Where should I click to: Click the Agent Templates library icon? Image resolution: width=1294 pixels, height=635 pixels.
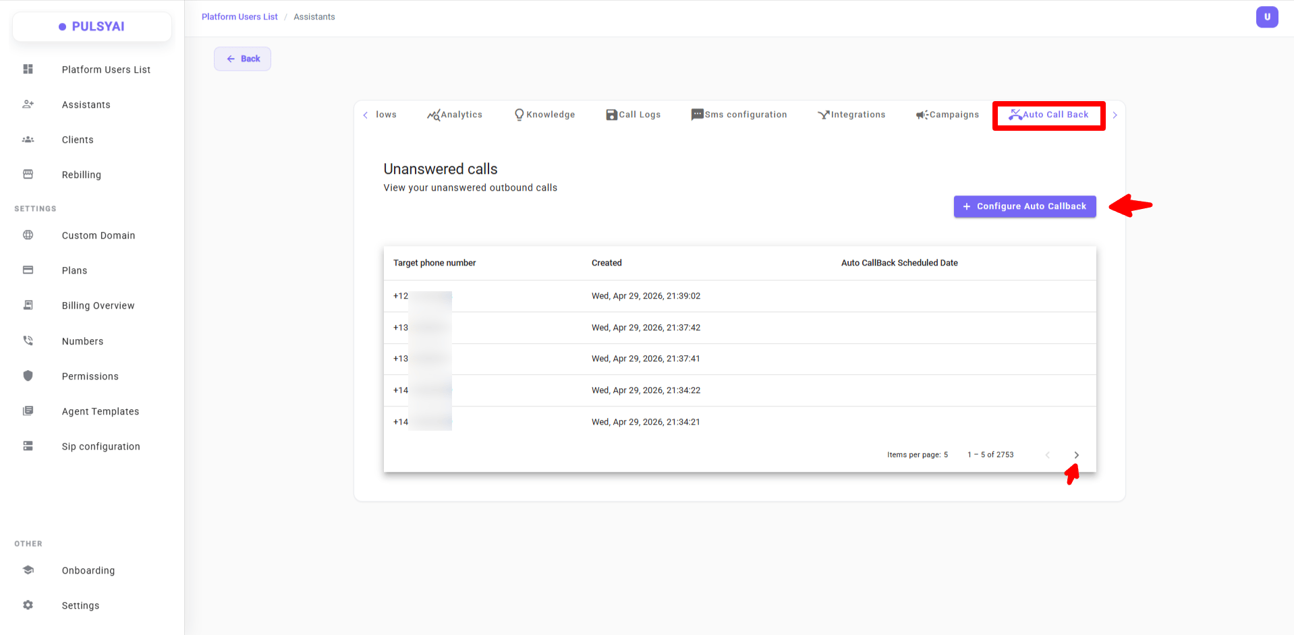(x=28, y=411)
